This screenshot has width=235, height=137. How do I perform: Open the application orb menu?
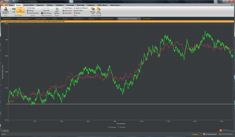pos(4,5)
